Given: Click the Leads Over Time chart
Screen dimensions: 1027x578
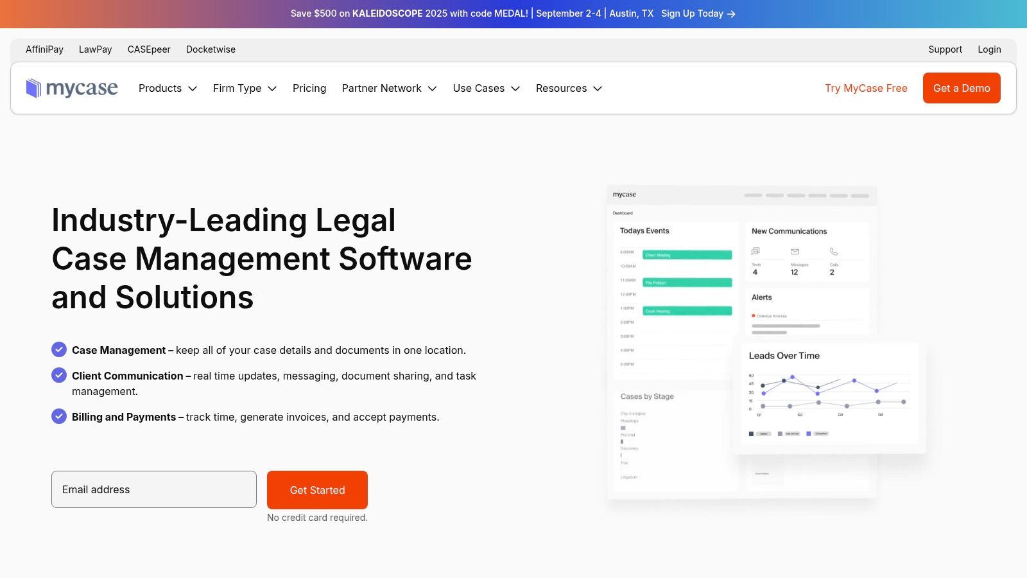Looking at the screenshot, I should (x=828, y=395).
